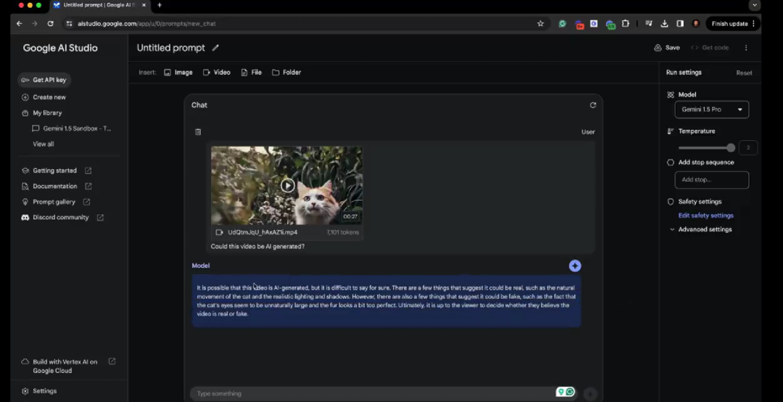This screenshot has height=402, width=783.
Task: Open My library in the sidebar
Action: pos(41,113)
